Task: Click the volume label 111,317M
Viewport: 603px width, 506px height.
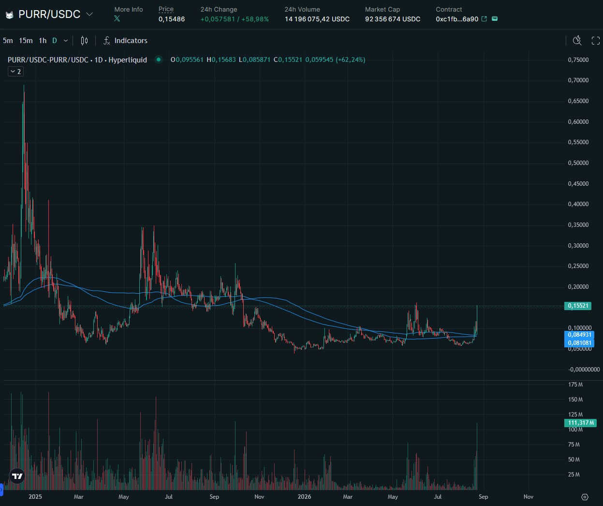Action: coord(580,423)
